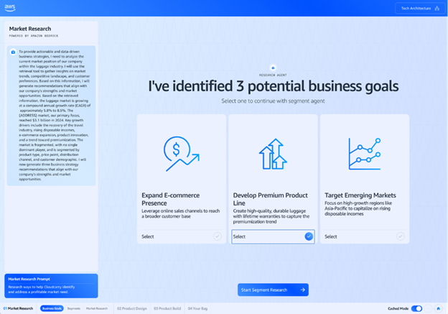Switch to the Business Goals sub-tab

pos(52,308)
